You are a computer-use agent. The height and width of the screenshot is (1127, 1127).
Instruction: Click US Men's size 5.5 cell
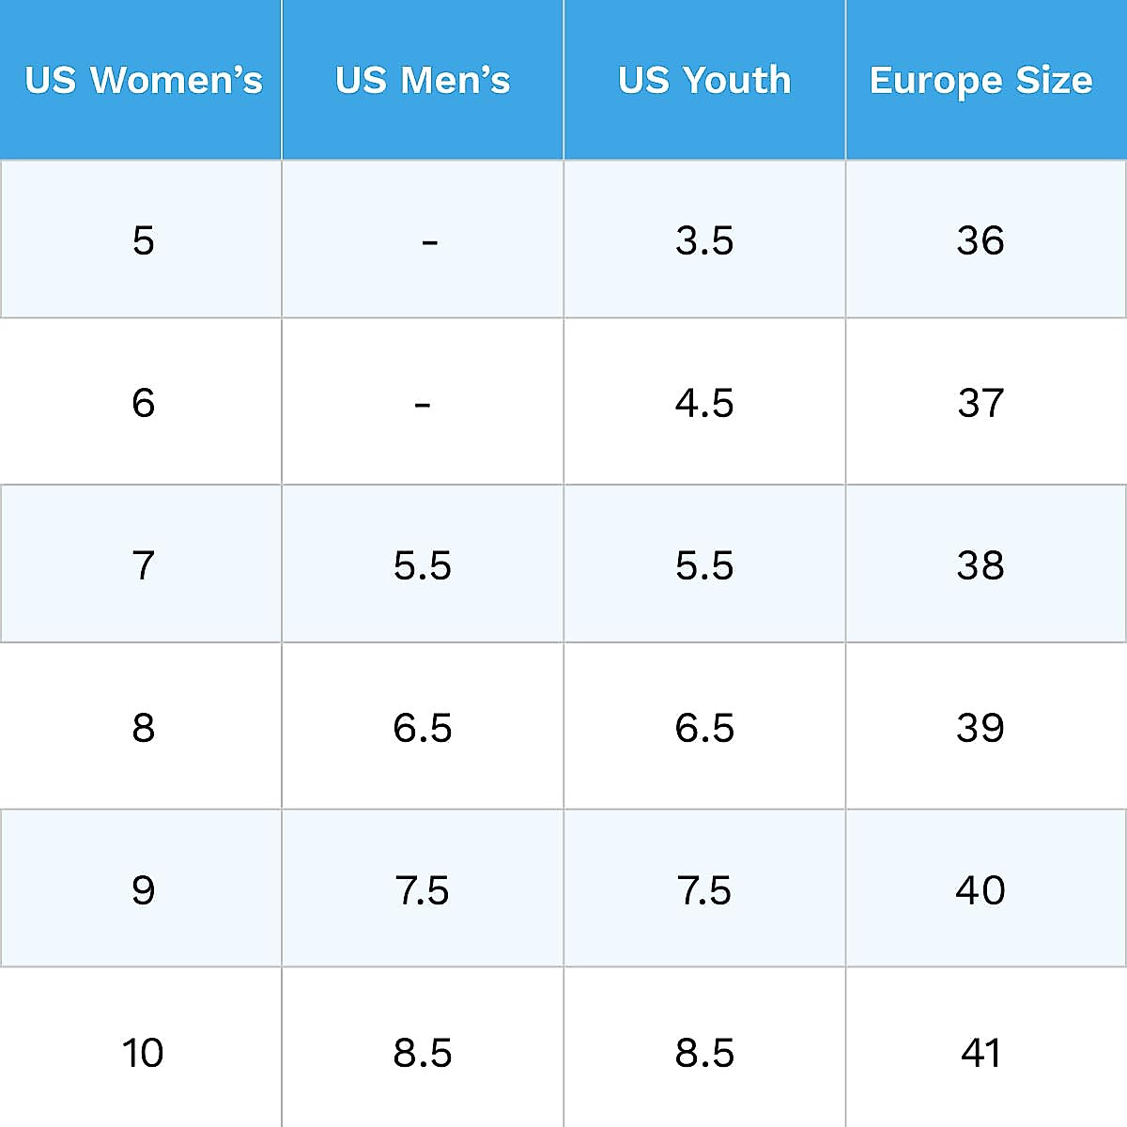tap(423, 565)
